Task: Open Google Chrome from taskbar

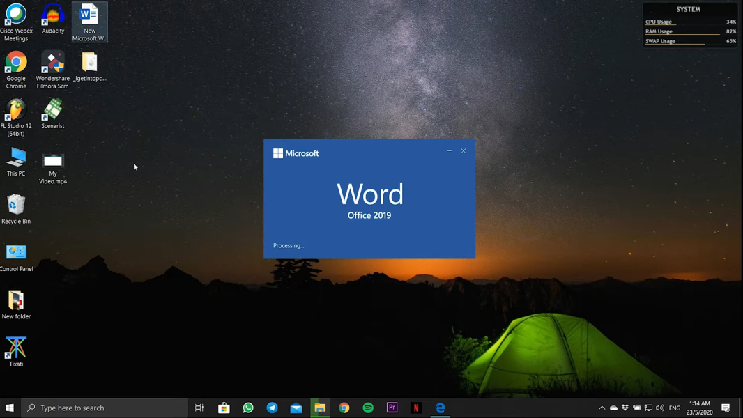Action: pos(344,408)
